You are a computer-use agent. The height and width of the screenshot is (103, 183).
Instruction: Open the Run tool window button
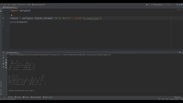click(5, 97)
